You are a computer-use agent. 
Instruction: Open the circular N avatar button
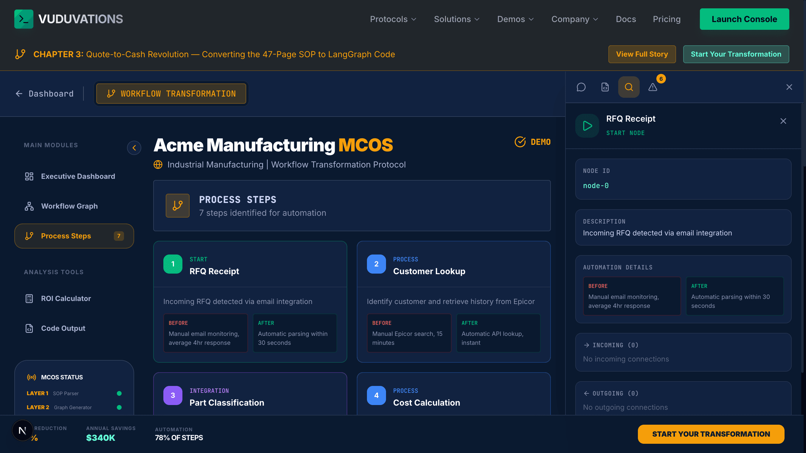click(x=22, y=430)
